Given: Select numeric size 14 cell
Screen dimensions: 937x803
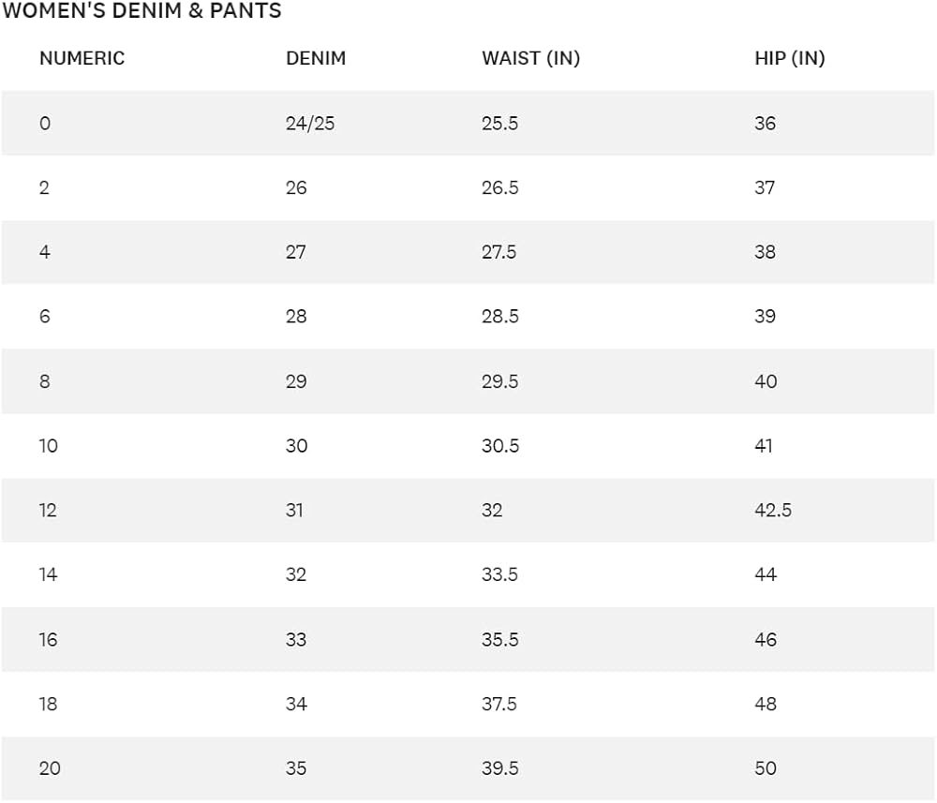Looking at the screenshot, I should coord(48,574).
